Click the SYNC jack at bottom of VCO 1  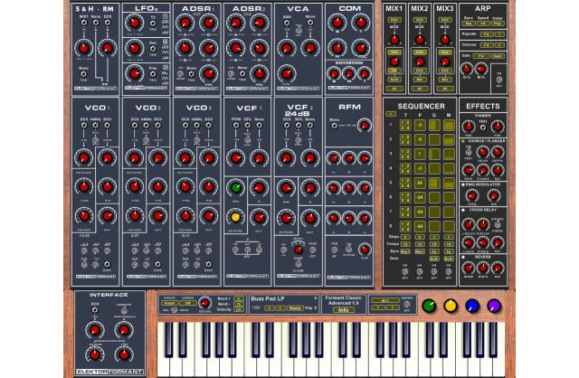[107, 264]
